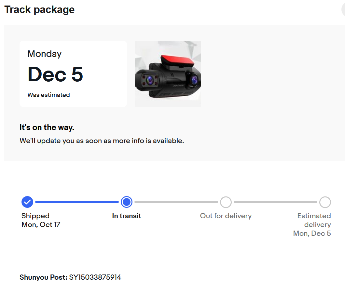Click the Shipped Mon, Oct 17 label
The image size is (345, 281).
coord(41,220)
